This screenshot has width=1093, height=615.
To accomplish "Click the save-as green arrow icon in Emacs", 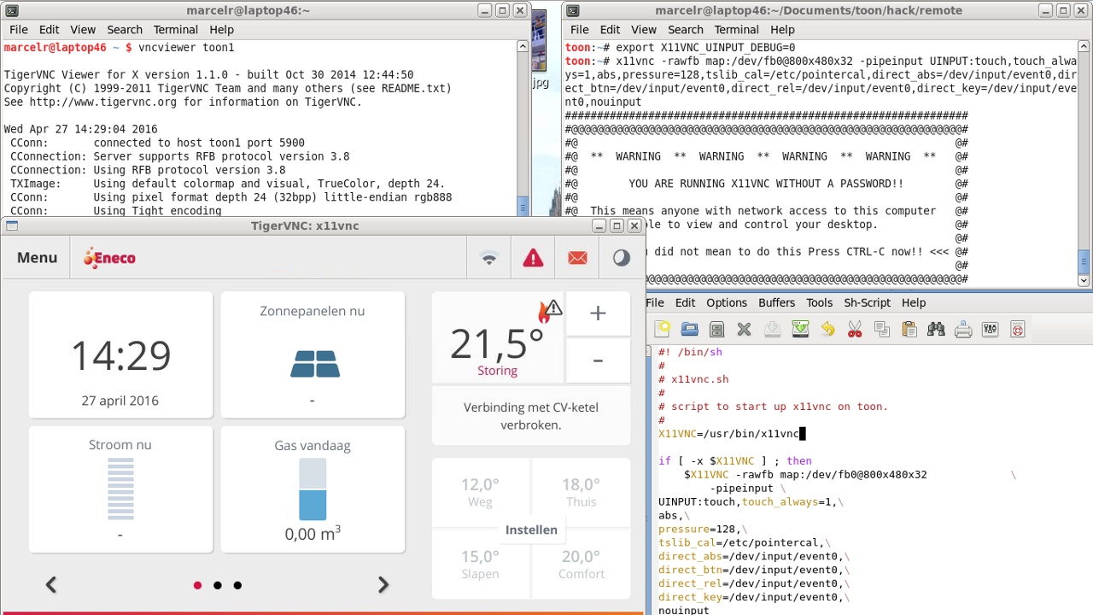I will coord(800,330).
